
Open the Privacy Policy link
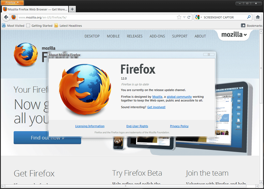[179, 126]
